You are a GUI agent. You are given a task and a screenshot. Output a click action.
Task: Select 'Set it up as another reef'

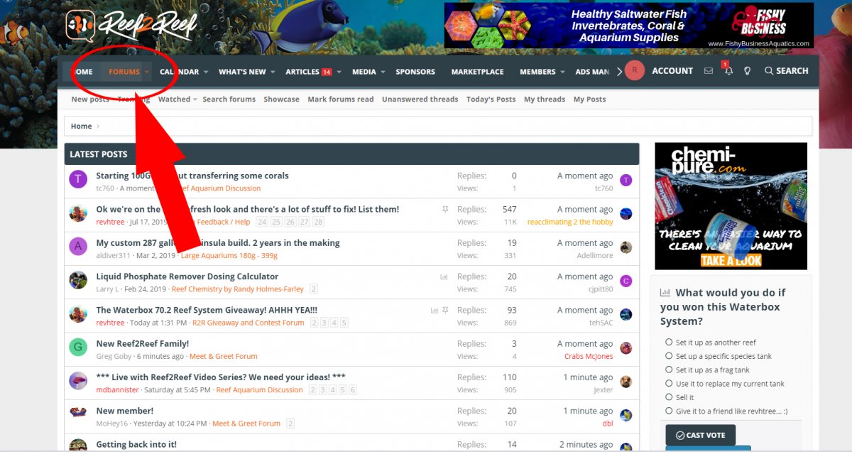[669, 342]
